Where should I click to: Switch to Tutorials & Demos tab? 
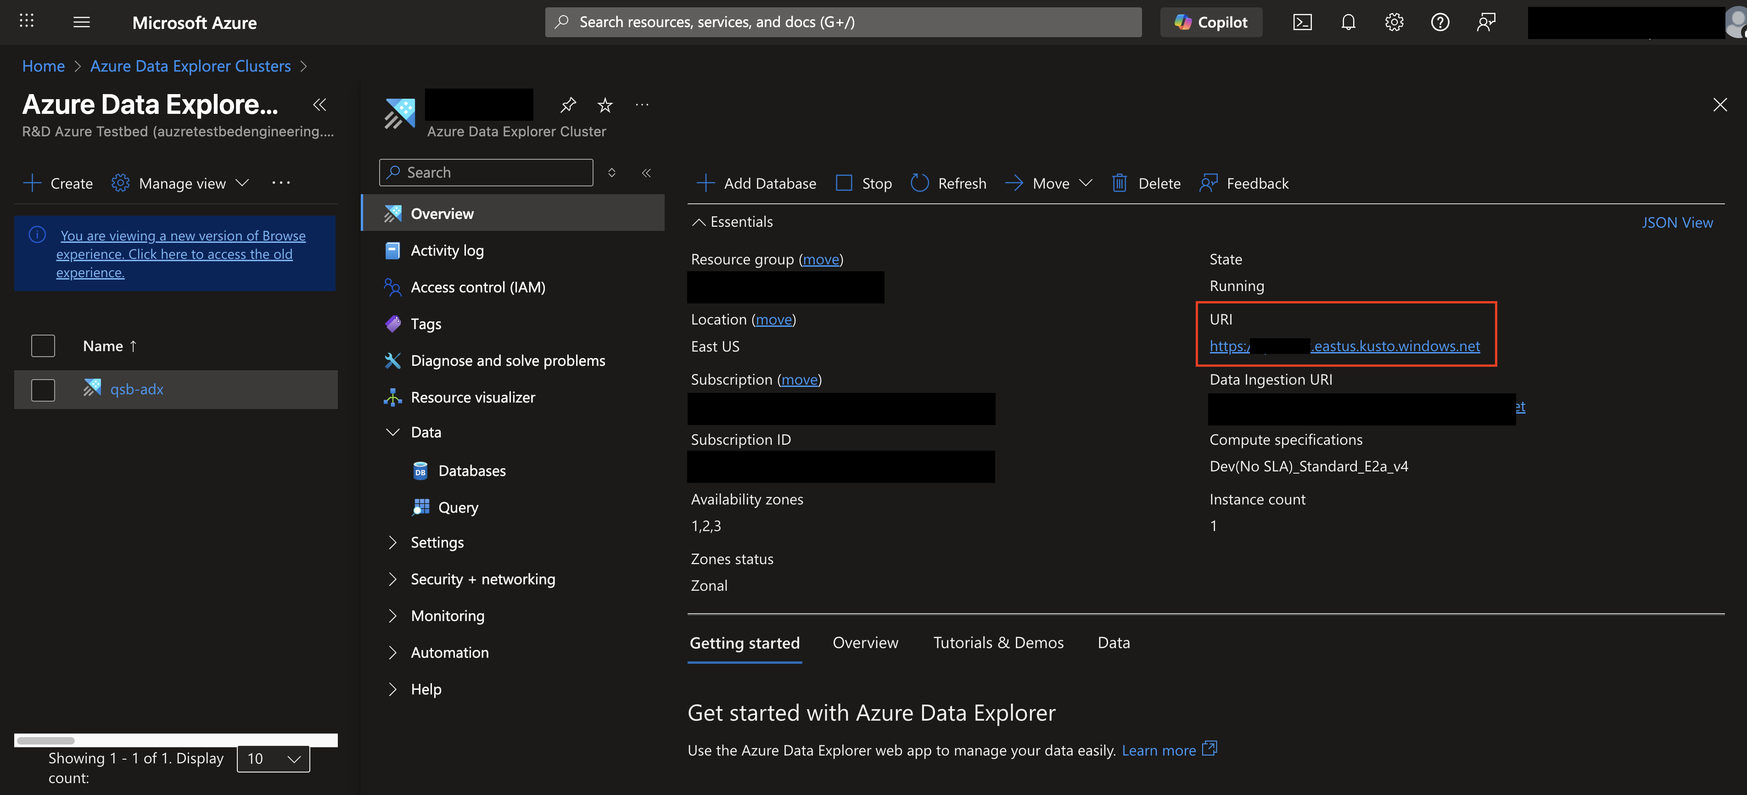[997, 642]
